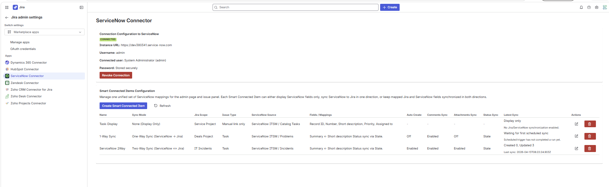Select Zendesk Connector in sidebar
Image resolution: width=609 pixels, height=187 pixels.
(x=25, y=83)
